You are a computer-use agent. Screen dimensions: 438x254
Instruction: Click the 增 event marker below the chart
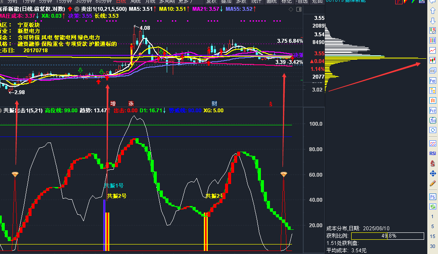point(113,104)
